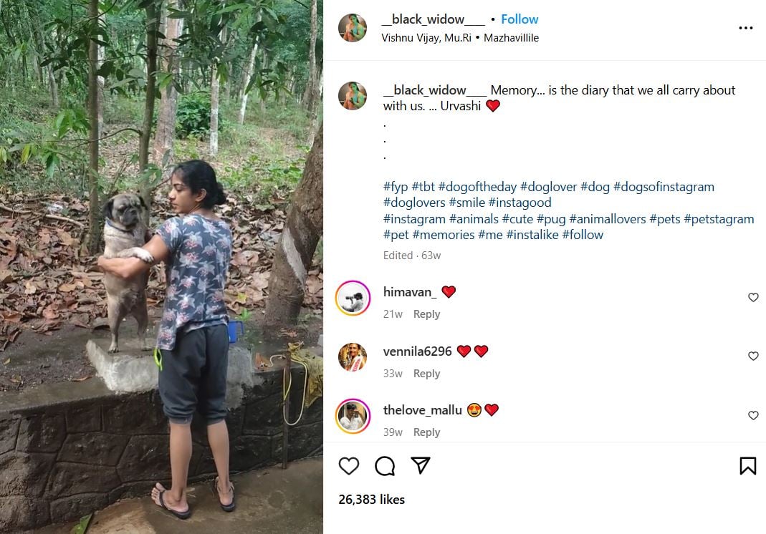Open thelove_mallu profile picture
The width and height of the screenshot is (766, 534).
pyautogui.click(x=353, y=417)
